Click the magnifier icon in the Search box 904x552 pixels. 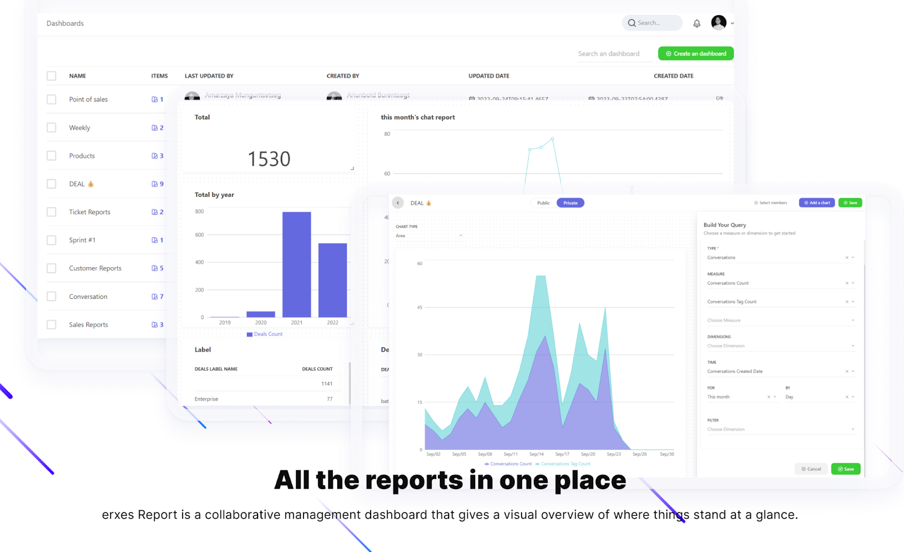point(632,23)
